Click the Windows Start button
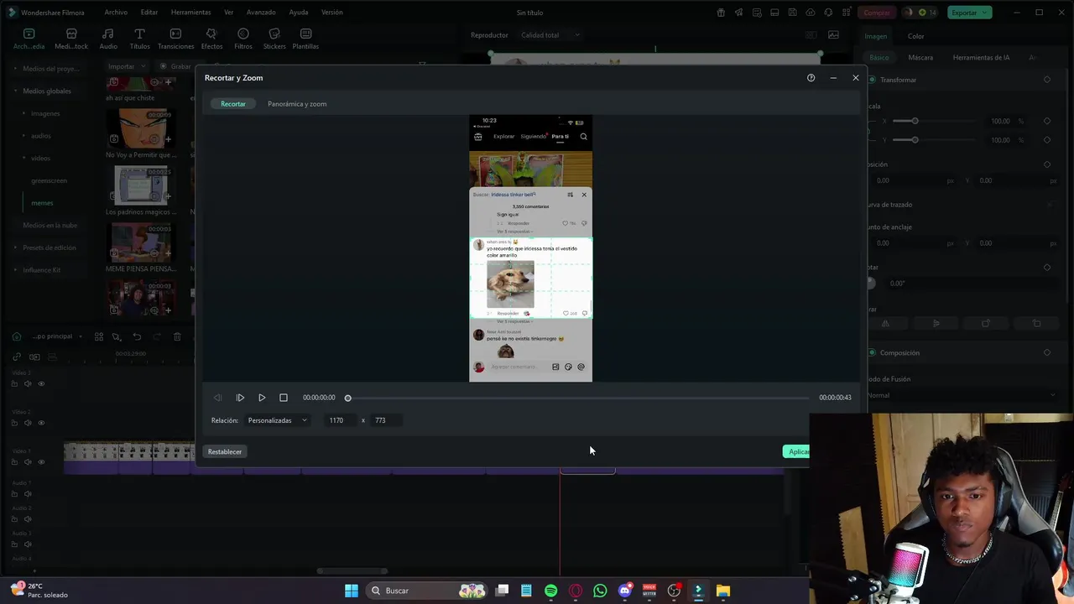The image size is (1074, 604). (x=352, y=591)
